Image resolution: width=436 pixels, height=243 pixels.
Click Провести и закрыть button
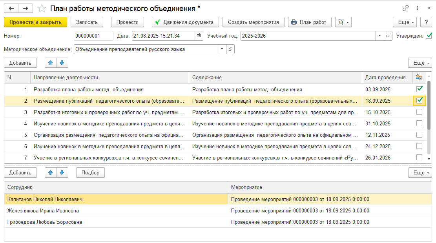click(35, 22)
